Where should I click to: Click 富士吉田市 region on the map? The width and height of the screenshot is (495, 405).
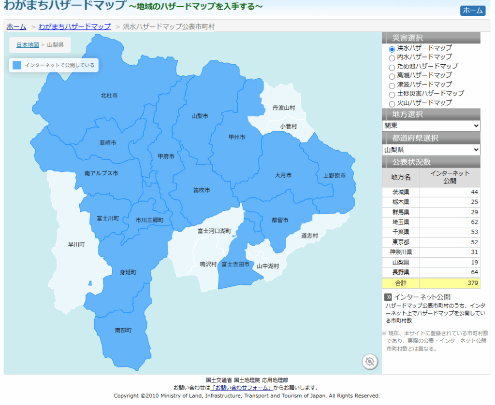235,265
